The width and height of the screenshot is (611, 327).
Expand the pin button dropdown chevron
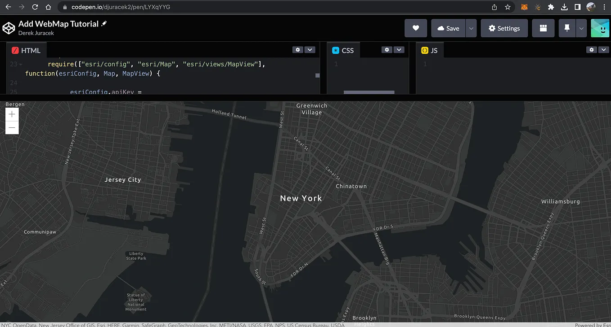click(581, 28)
